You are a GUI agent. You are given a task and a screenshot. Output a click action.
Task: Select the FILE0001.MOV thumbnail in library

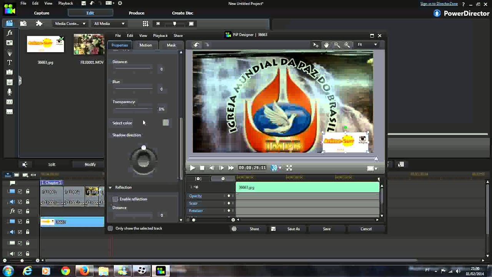[89, 45]
